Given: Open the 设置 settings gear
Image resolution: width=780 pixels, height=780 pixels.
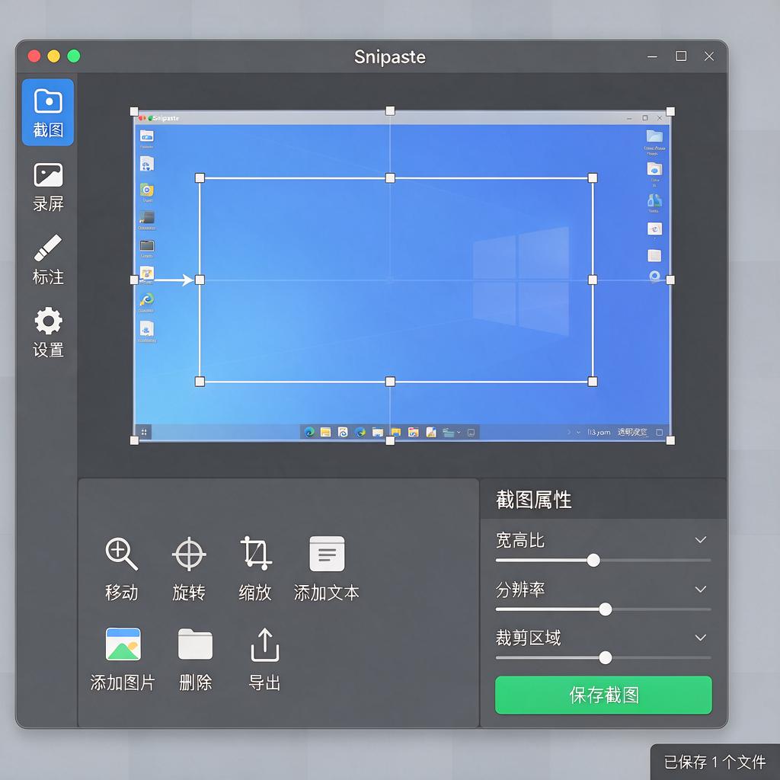Looking at the screenshot, I should 48,332.
